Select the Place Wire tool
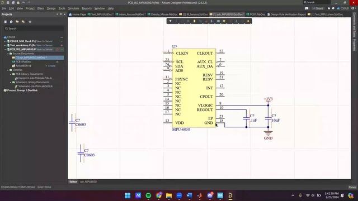The width and height of the screenshot is (358, 201). 200,21
